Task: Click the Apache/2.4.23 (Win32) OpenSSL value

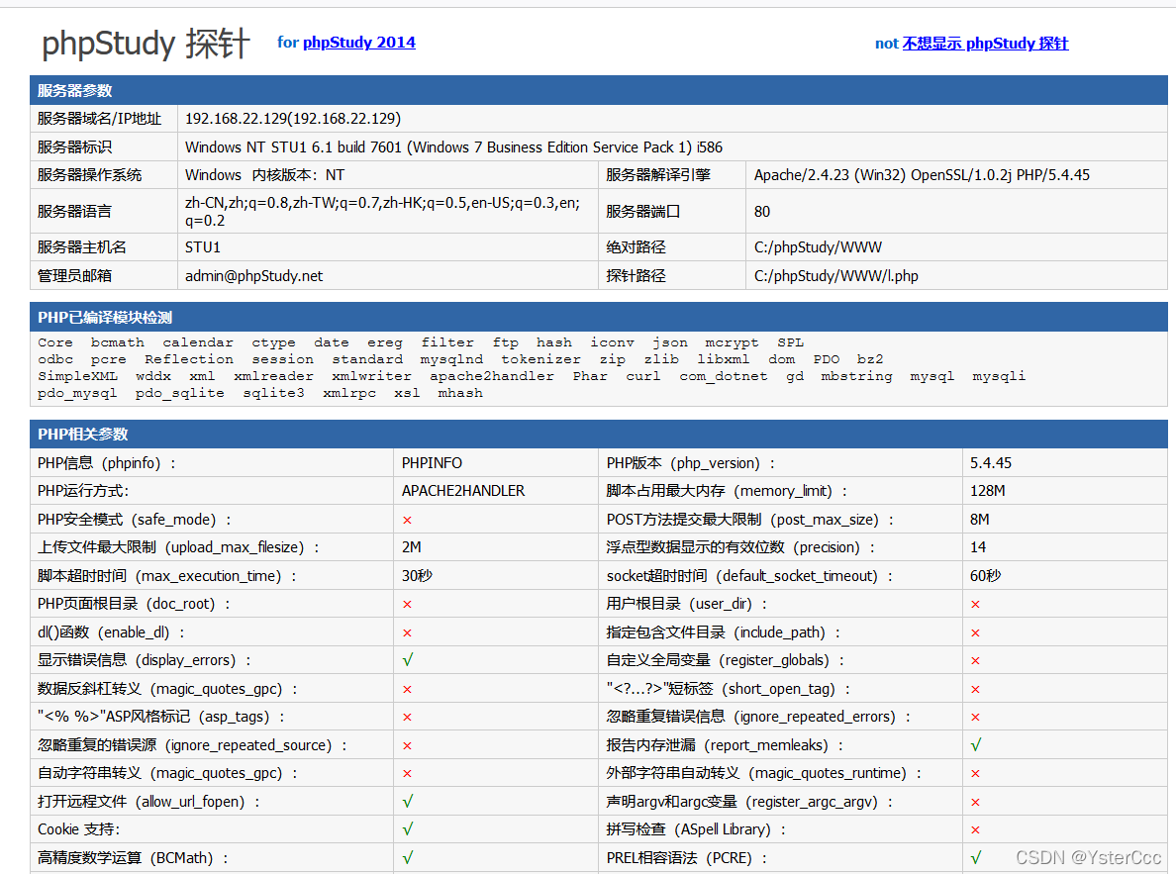Action: (922, 175)
